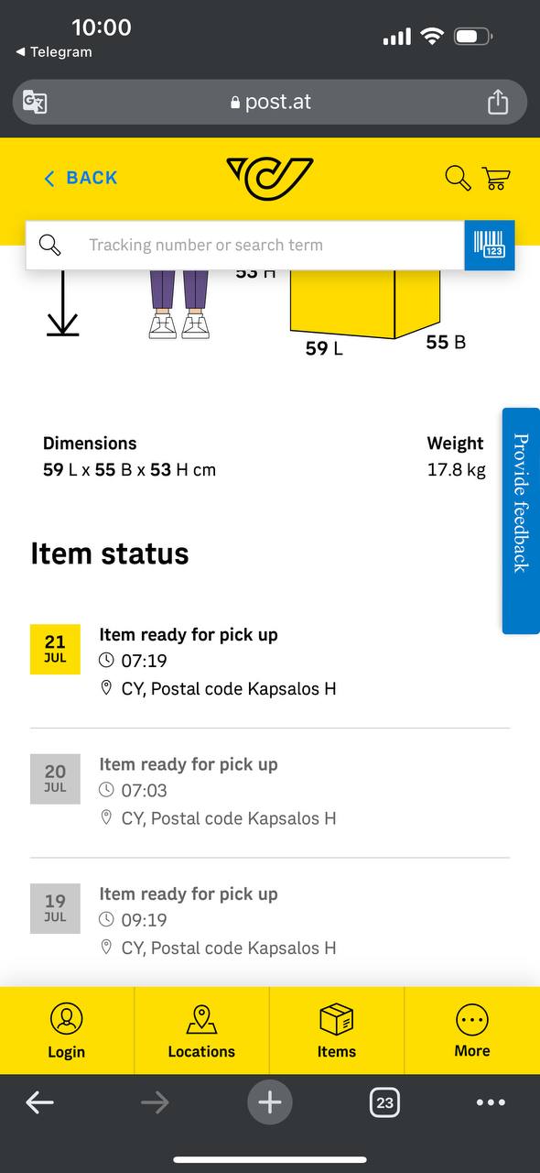This screenshot has height=1173, width=540.
Task: Open new tab with plus button
Action: click(270, 1102)
